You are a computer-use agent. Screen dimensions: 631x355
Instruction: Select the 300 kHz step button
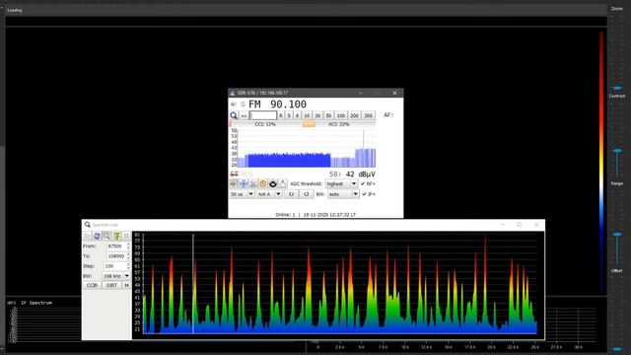click(x=368, y=115)
